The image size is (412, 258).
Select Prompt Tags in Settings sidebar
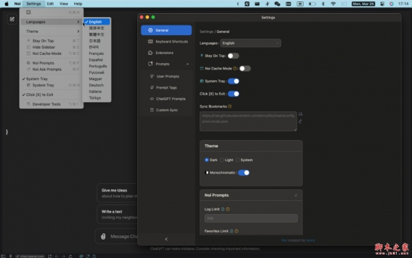click(x=166, y=88)
